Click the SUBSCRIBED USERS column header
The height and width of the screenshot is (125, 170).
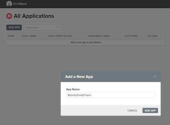coord(99,36)
